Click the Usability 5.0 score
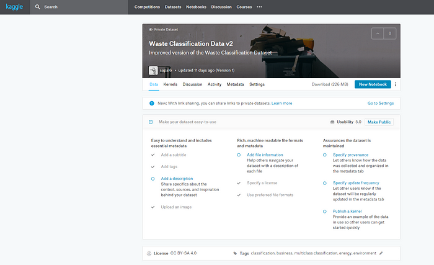 click(x=349, y=122)
